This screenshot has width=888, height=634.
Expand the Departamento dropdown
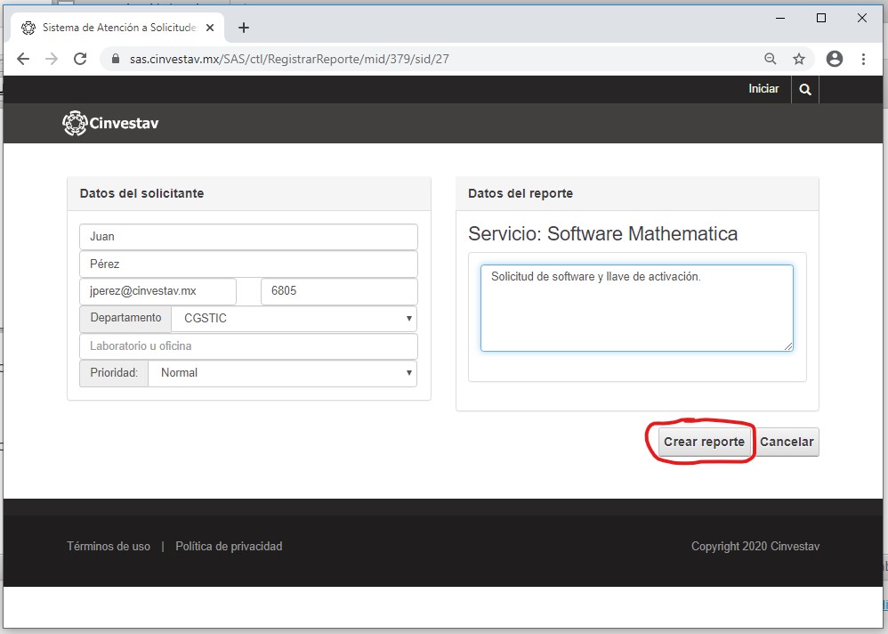pos(294,318)
